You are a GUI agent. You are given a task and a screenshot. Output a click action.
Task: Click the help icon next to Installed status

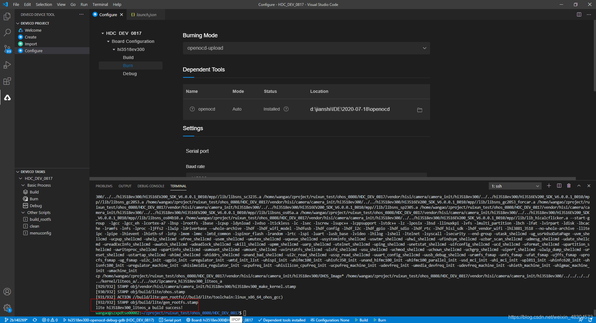coord(286,109)
